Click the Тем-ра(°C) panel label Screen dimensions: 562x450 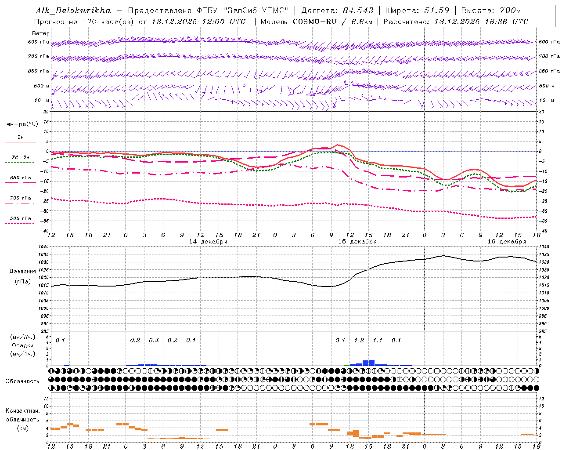21,124
